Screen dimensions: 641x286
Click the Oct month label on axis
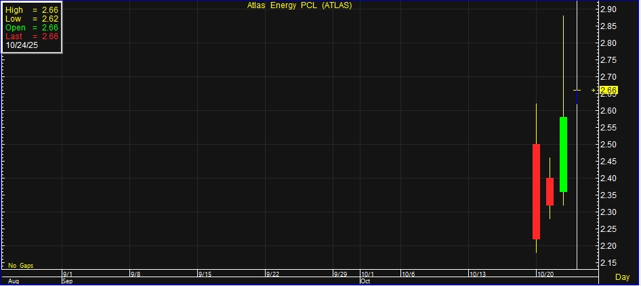(x=366, y=281)
